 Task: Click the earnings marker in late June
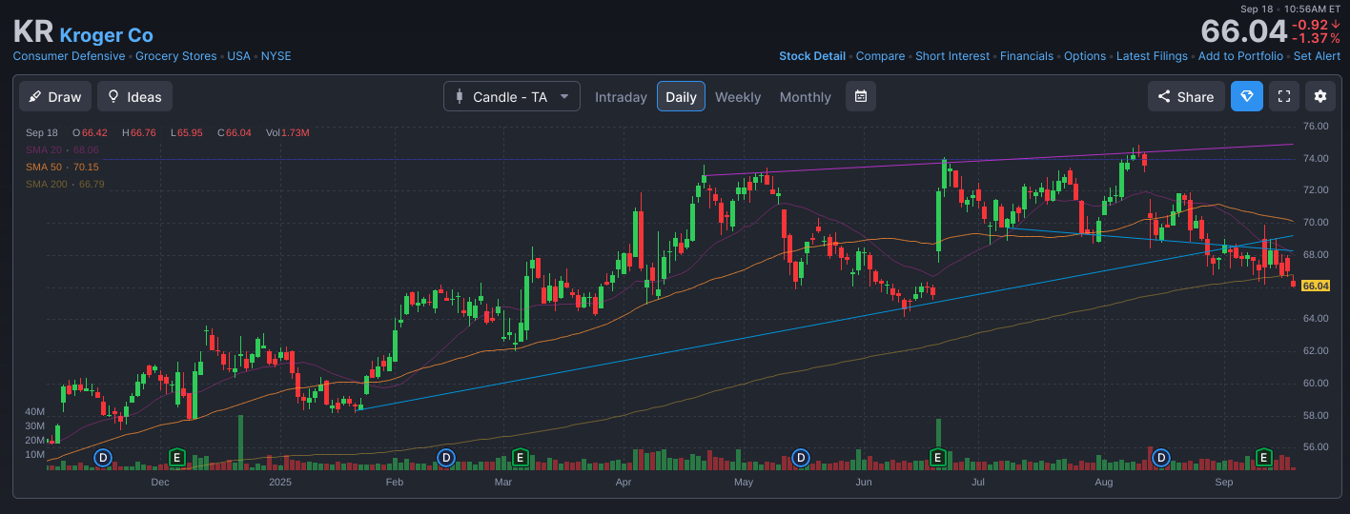click(937, 458)
